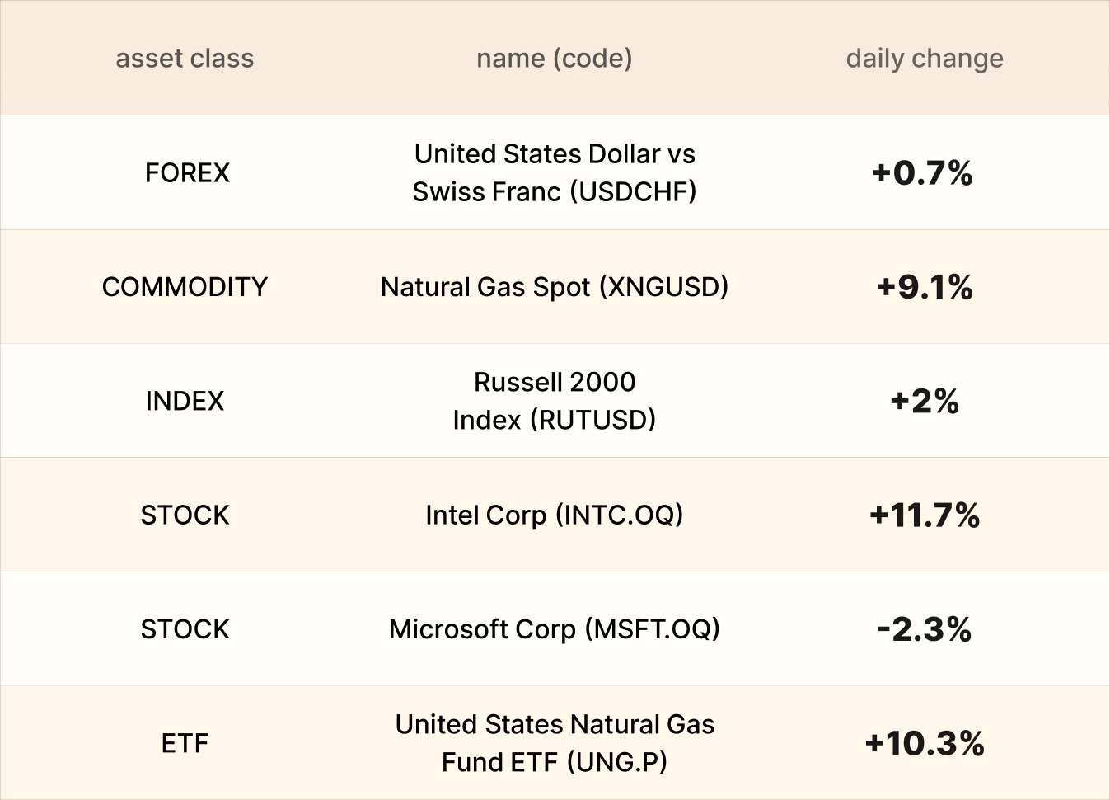This screenshot has height=800, width=1110.
Task: Select the FOREX asset class cell
Action: pyautogui.click(x=187, y=172)
